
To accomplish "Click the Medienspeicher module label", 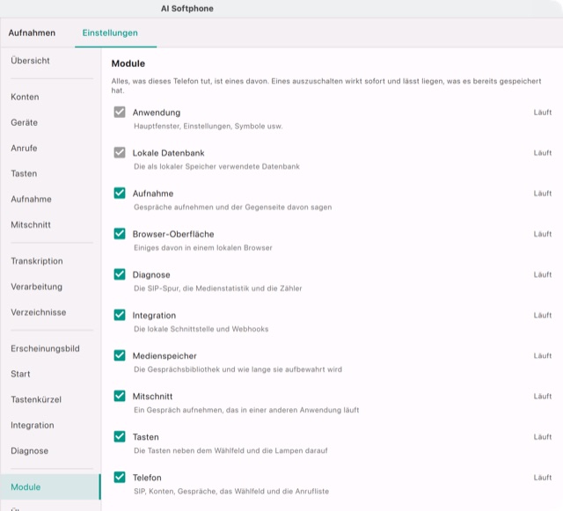I will 165,356.
